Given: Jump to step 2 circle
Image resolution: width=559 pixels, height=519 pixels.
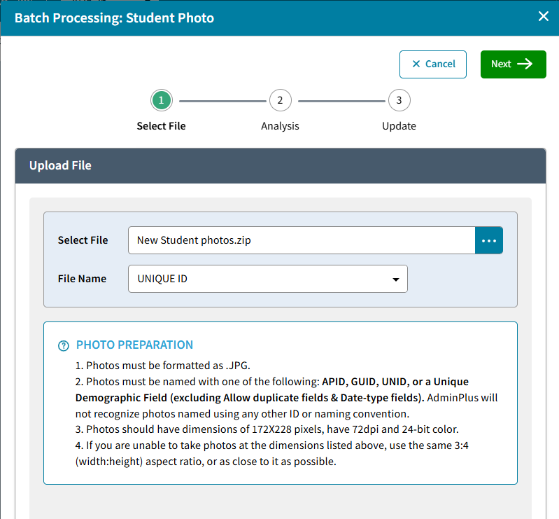Looking at the screenshot, I should tap(281, 100).
